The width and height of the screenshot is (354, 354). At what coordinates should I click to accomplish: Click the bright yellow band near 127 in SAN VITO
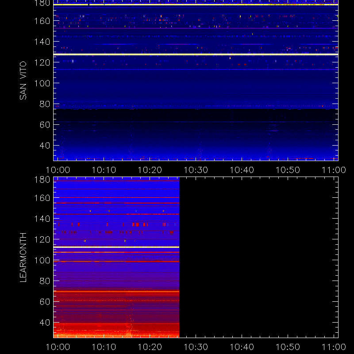196,54
